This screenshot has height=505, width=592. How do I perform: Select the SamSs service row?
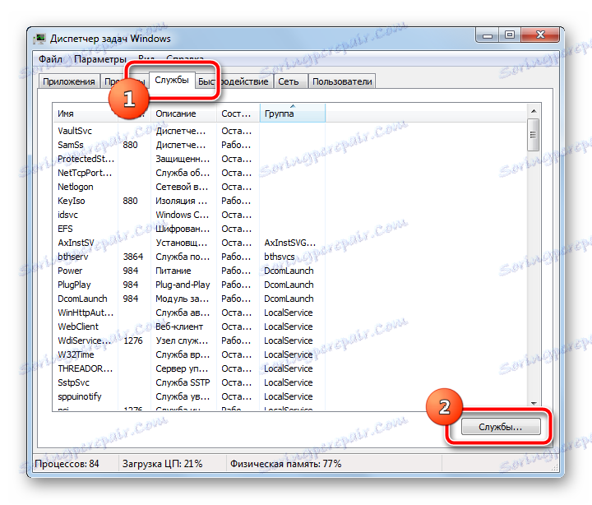tap(188, 145)
